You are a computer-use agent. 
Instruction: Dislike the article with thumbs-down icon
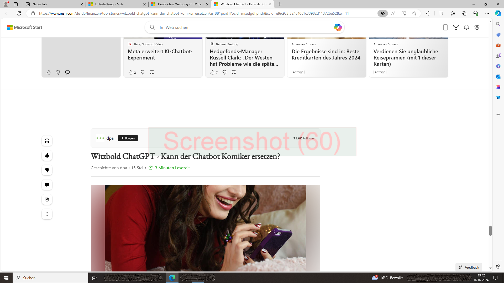pyautogui.click(x=47, y=170)
